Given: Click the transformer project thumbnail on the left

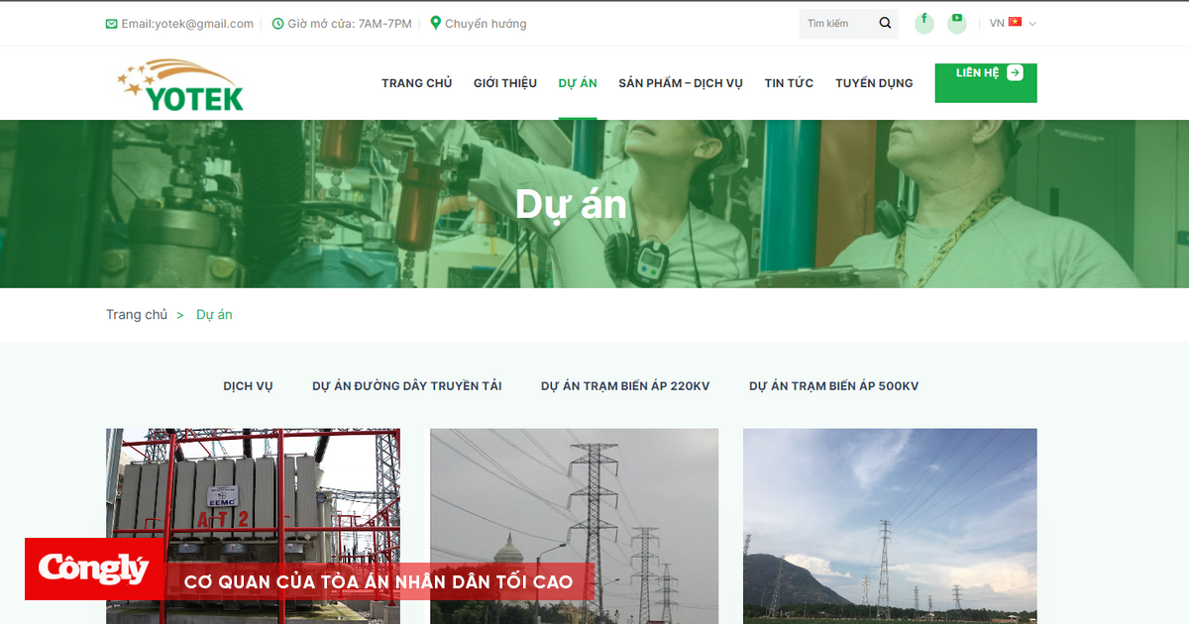Looking at the screenshot, I should pyautogui.click(x=251, y=485).
